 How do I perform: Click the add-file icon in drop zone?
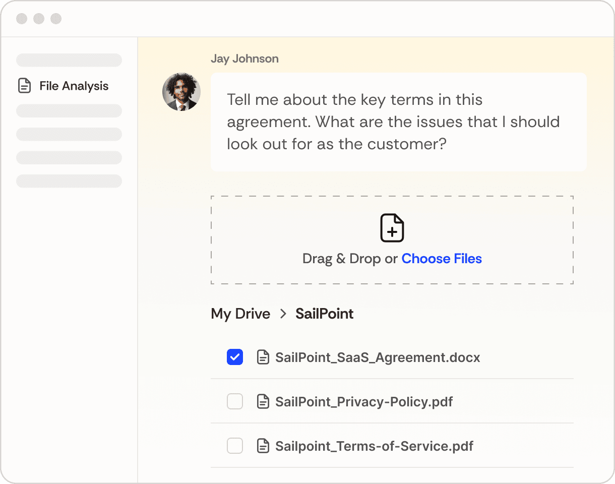392,228
